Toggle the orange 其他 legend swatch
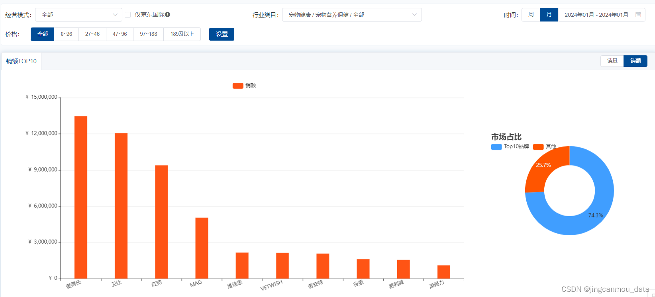The width and height of the screenshot is (655, 297). pyautogui.click(x=538, y=147)
